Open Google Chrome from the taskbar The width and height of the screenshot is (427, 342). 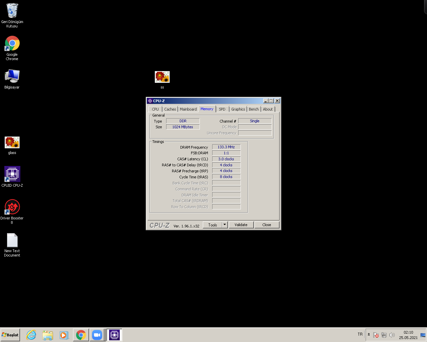coord(81,335)
